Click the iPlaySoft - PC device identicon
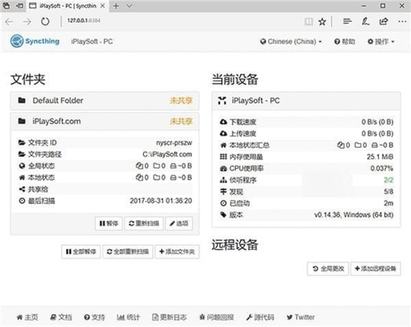The image size is (411, 327). pos(222,101)
